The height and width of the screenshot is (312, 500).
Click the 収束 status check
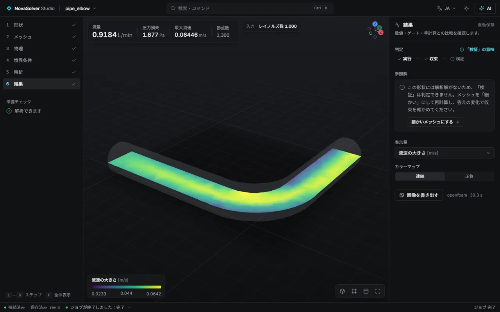[x=431, y=59]
